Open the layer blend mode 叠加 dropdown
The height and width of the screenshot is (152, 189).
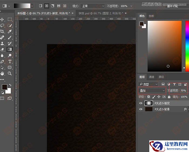coord(152,90)
